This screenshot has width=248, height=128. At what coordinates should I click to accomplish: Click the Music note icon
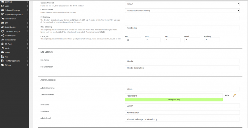[x=2, y=48]
